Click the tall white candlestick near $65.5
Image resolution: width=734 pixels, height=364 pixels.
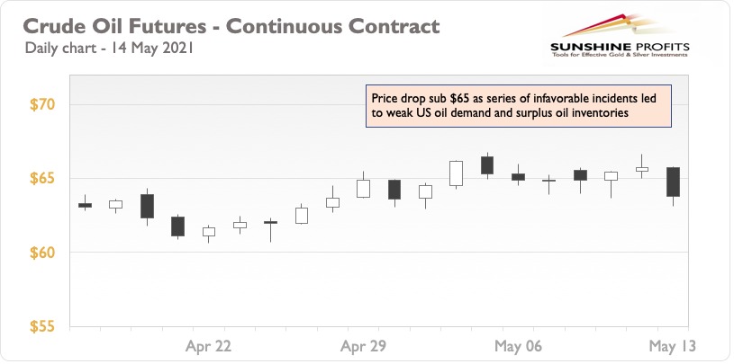456,173
